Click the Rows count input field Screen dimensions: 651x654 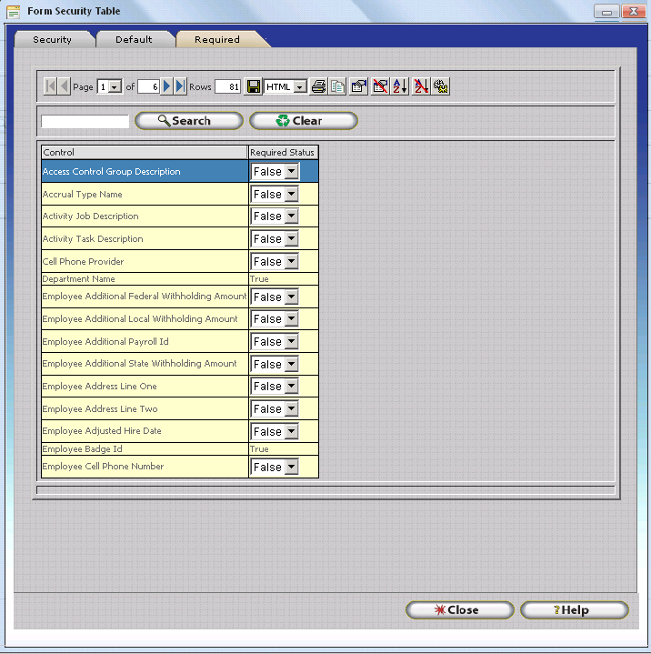[x=227, y=86]
